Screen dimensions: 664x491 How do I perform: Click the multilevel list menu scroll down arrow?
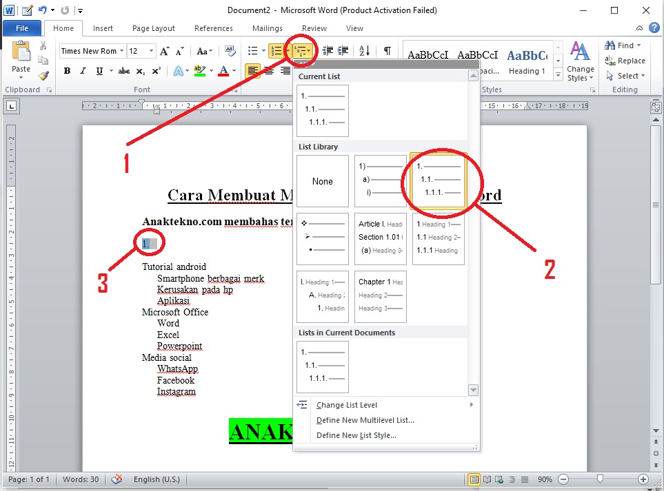[x=474, y=390]
